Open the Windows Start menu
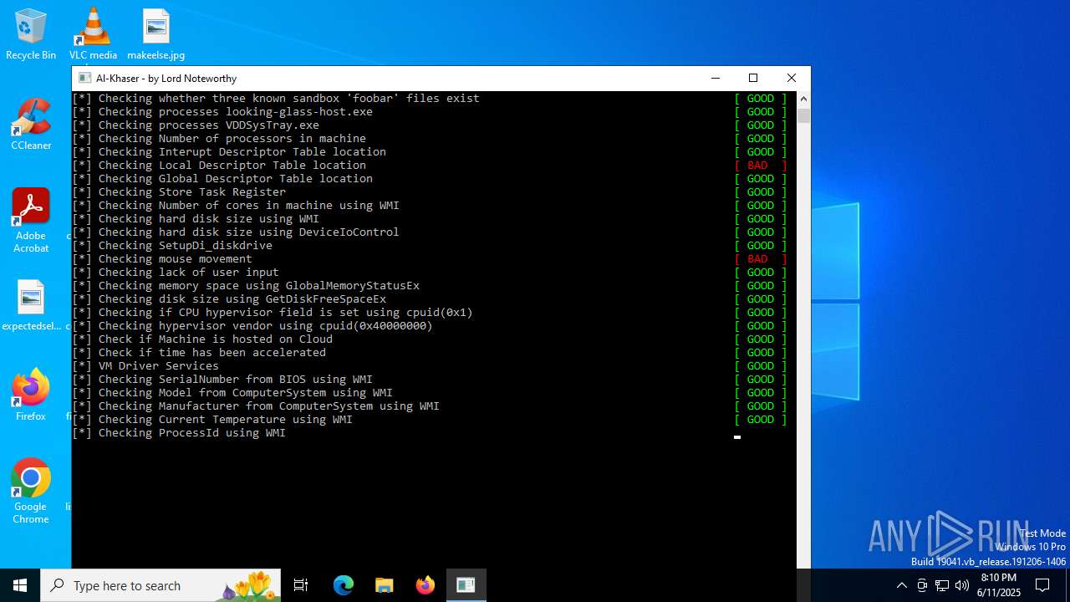 20,585
